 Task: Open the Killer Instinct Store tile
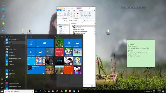coord(36,70)
